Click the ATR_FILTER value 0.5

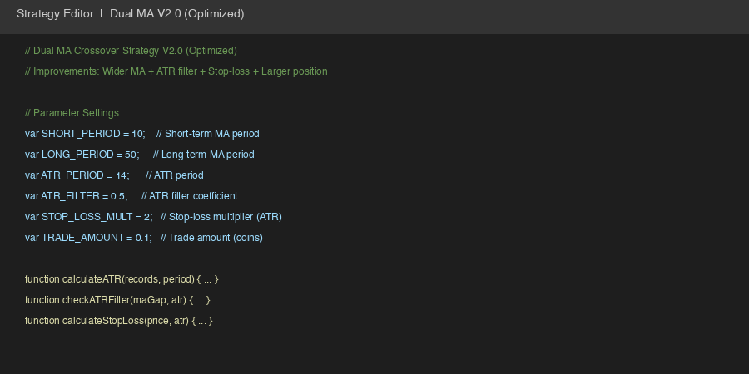pos(119,195)
